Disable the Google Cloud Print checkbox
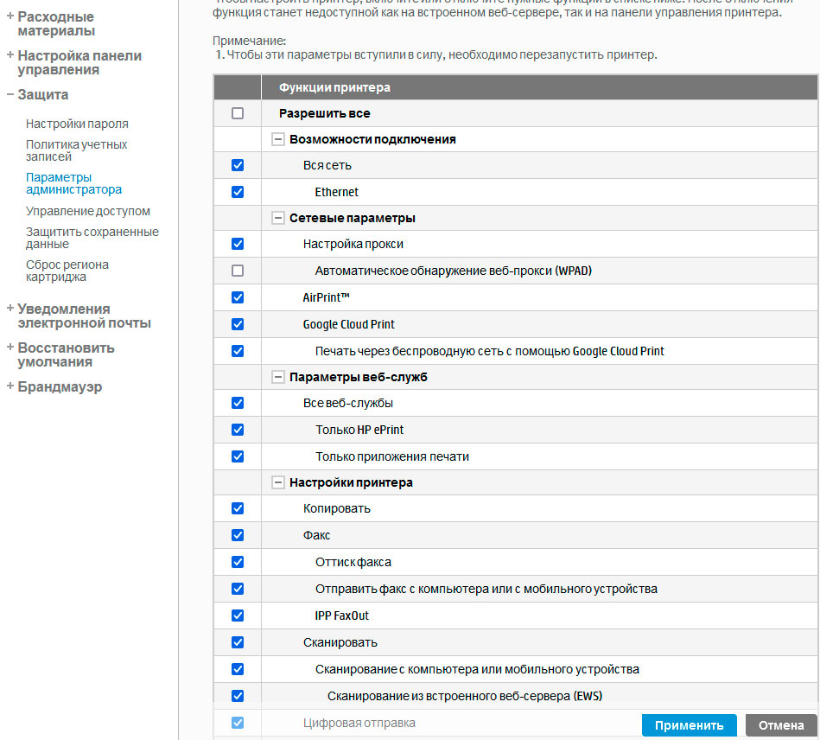 click(238, 324)
